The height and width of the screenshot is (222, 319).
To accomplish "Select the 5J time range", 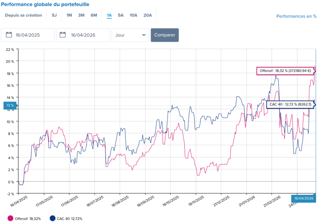I will click(x=54, y=16).
